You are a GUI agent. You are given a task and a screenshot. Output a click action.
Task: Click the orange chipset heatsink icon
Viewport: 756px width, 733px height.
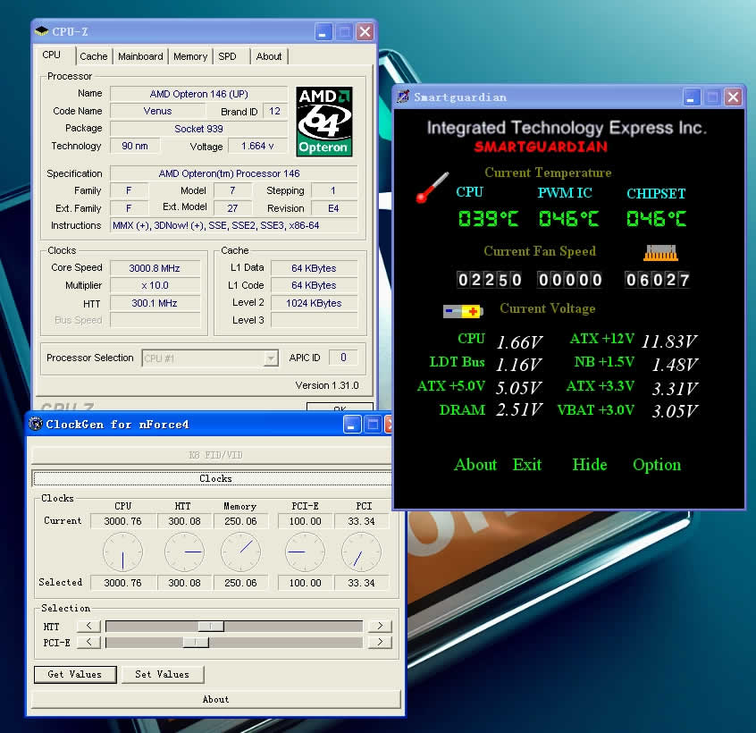click(660, 253)
